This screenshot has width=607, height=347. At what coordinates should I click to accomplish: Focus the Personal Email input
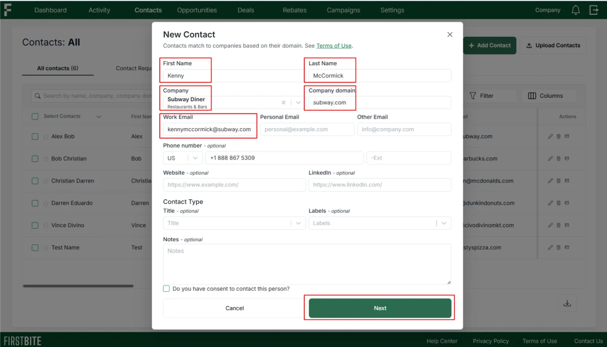point(307,129)
